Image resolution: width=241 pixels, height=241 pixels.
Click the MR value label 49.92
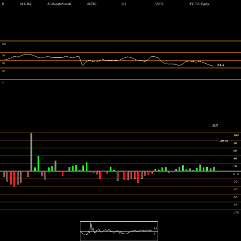(224, 141)
